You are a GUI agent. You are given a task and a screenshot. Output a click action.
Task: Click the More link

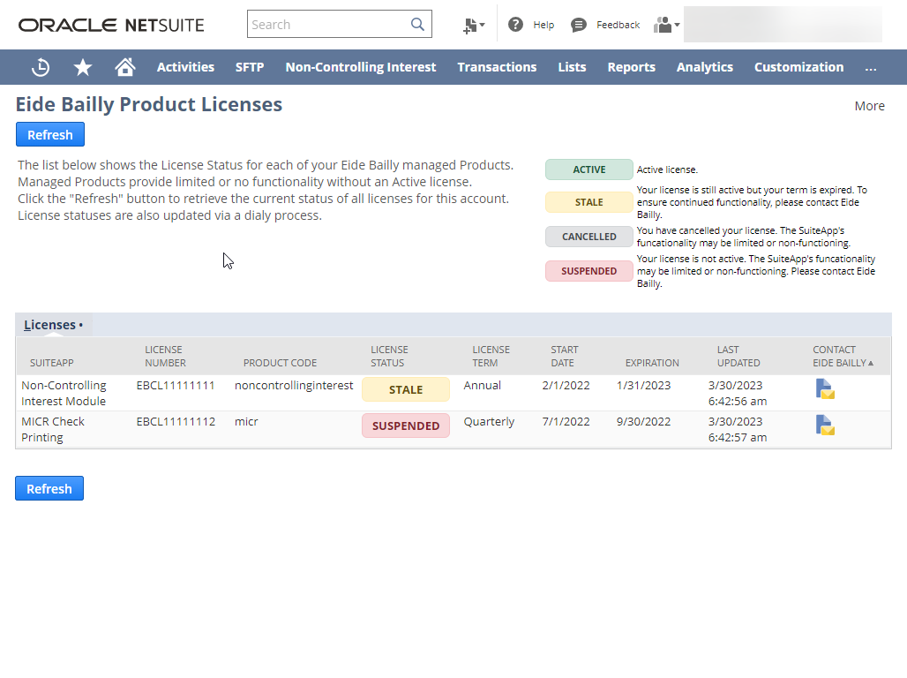(869, 106)
